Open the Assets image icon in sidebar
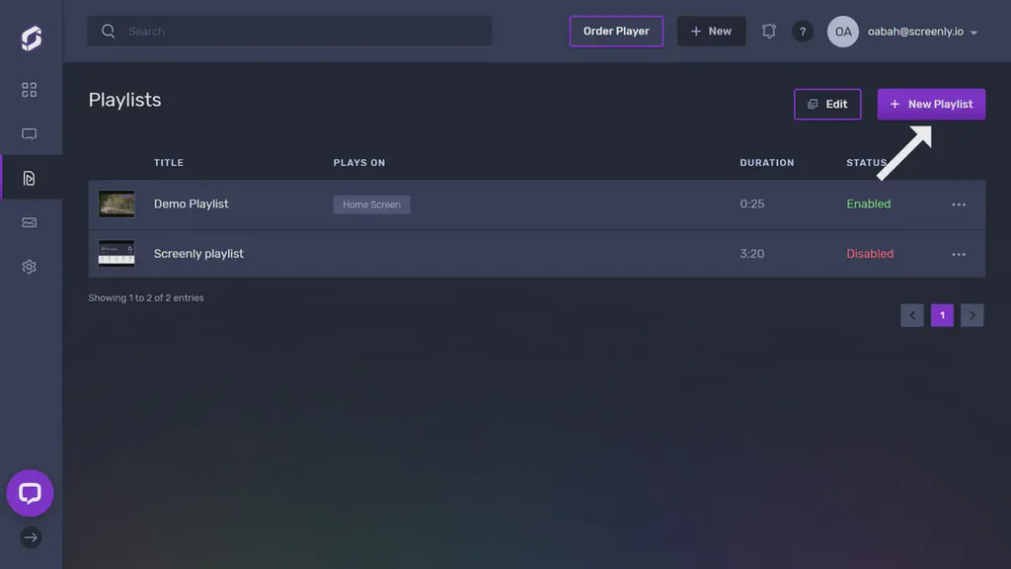Viewport: 1011px width, 569px height. pyautogui.click(x=29, y=222)
